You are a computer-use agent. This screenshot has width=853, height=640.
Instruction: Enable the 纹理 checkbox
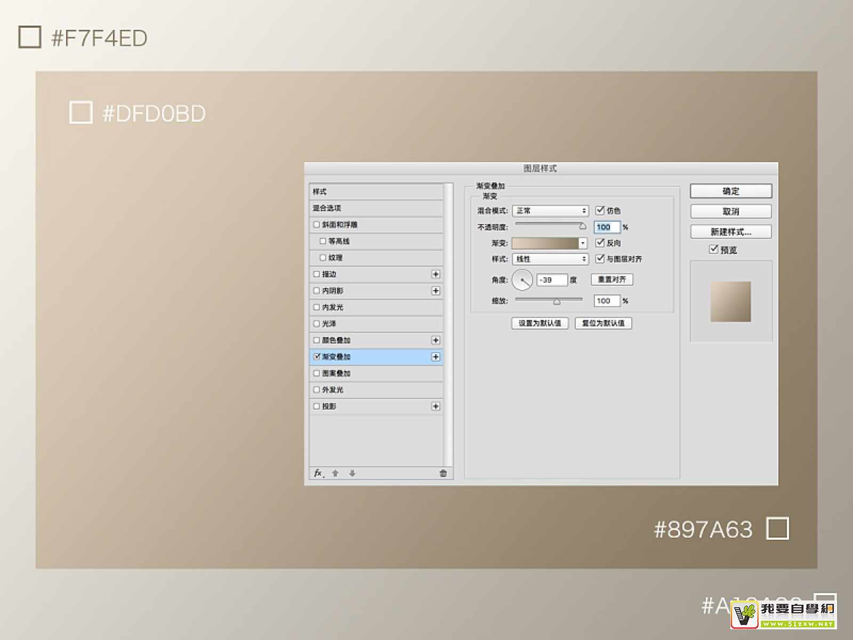(323, 258)
